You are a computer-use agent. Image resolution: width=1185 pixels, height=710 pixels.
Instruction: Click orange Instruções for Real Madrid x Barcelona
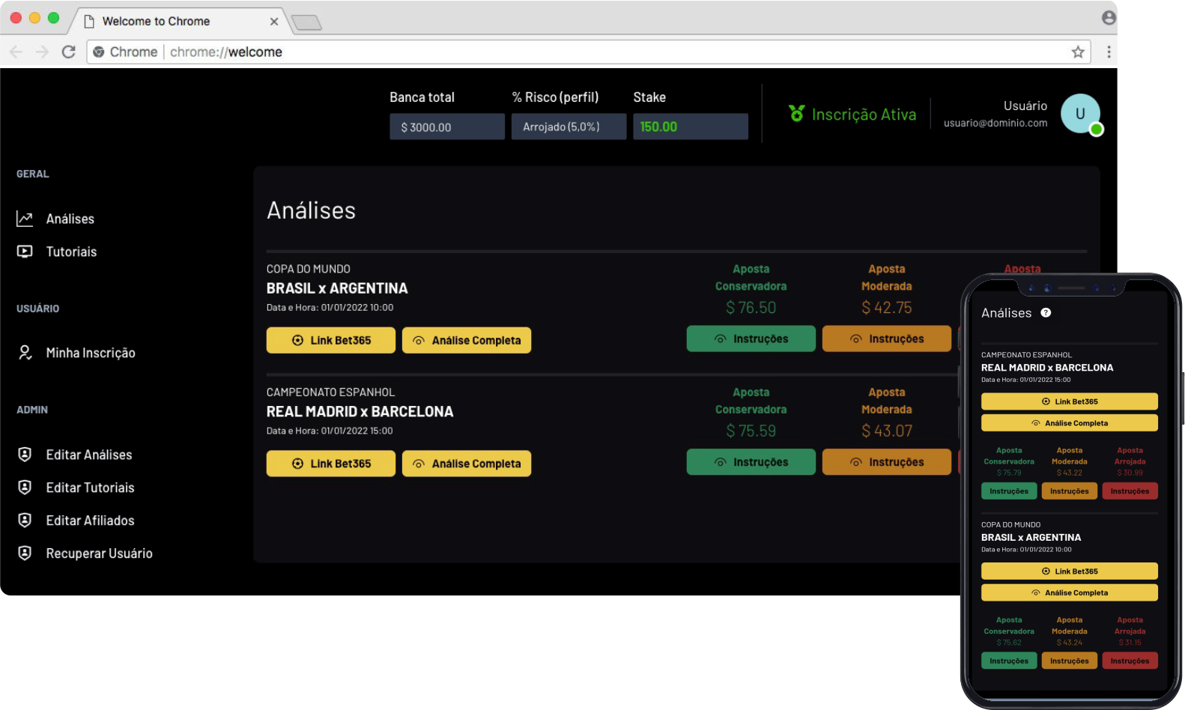click(886, 462)
